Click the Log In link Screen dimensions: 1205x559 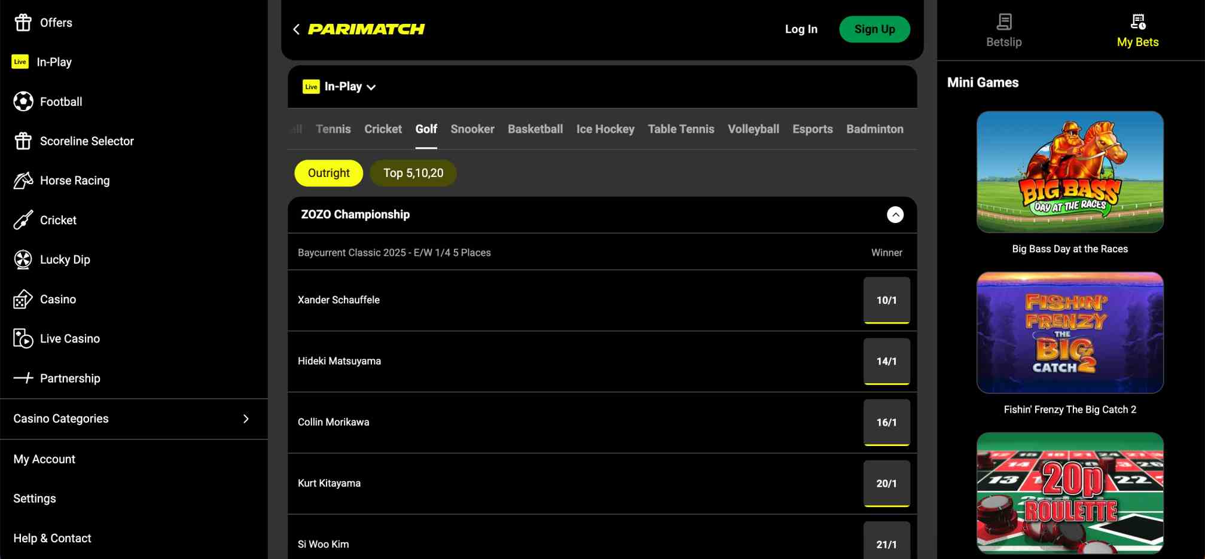click(x=801, y=29)
